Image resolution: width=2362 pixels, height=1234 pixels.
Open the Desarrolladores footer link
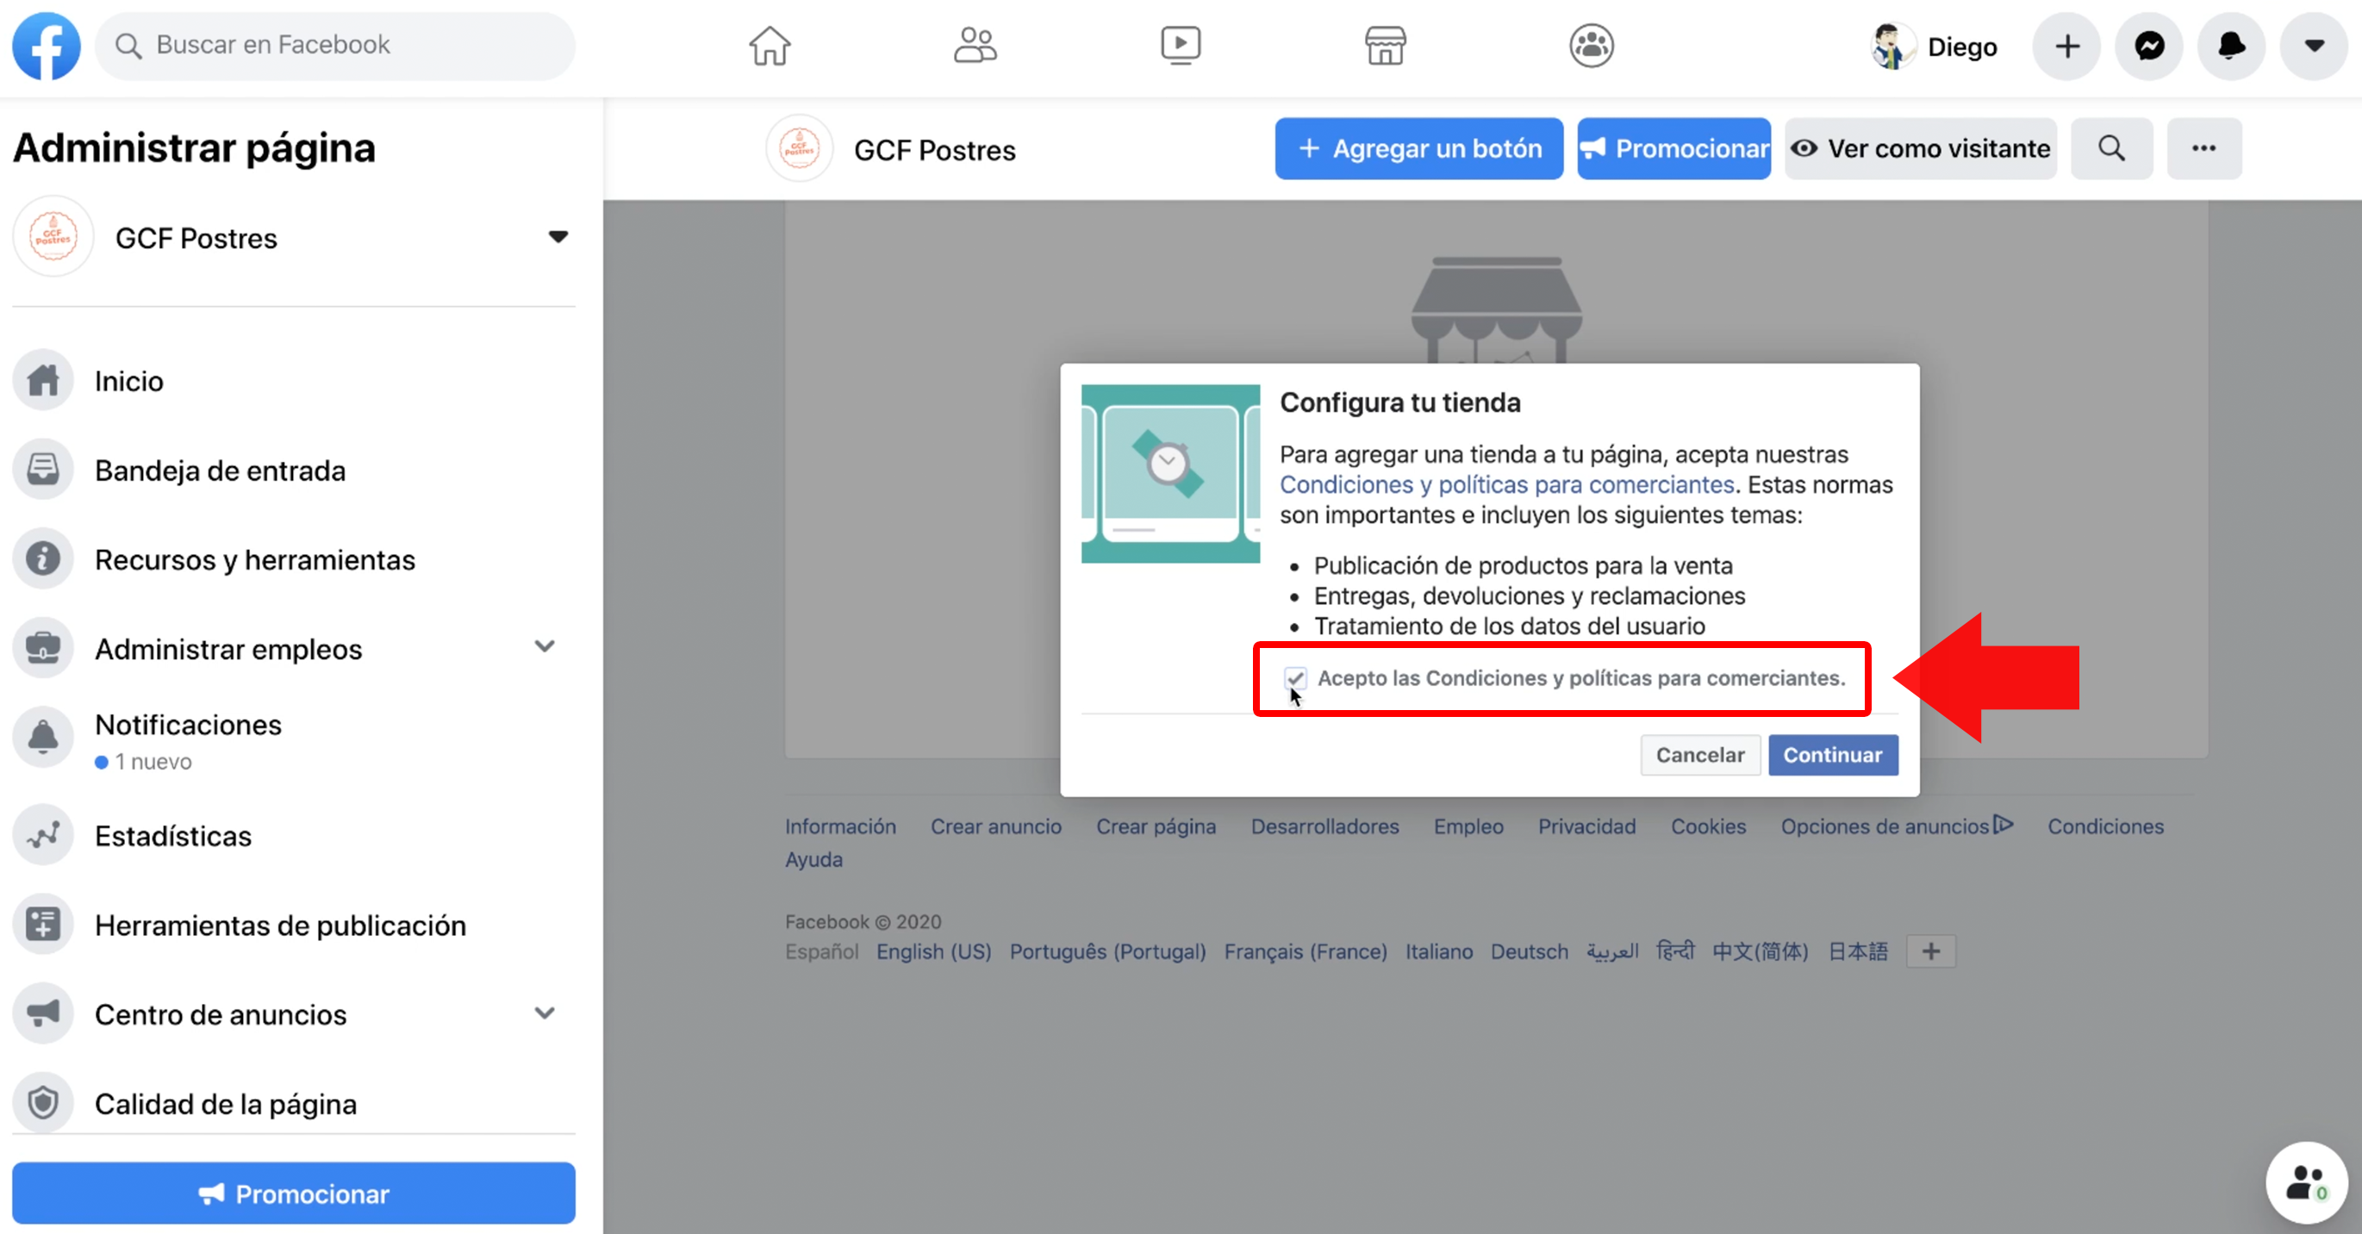(x=1325, y=826)
